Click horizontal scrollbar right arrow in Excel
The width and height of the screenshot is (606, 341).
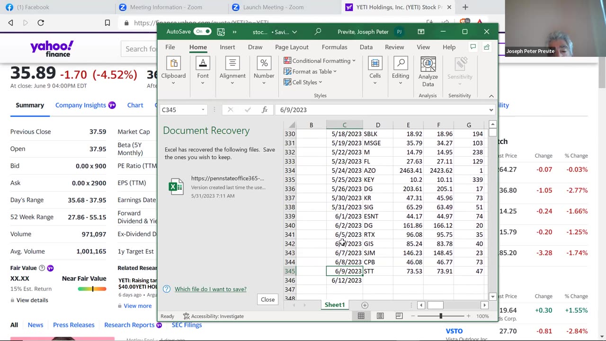484,305
